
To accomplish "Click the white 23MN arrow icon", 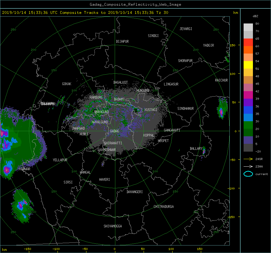I will (248, 166).
